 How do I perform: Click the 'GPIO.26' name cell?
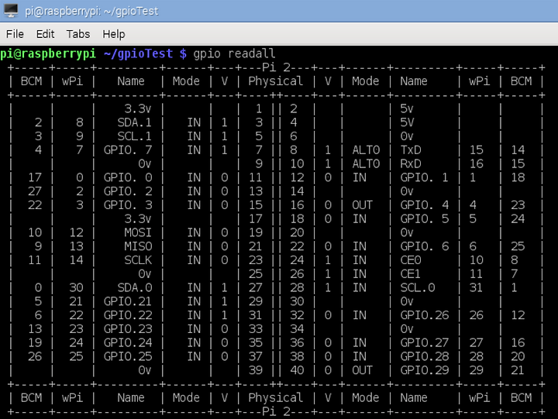(x=425, y=315)
